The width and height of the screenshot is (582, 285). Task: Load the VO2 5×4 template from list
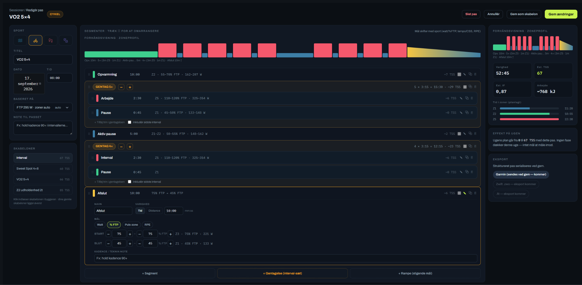tap(43, 179)
